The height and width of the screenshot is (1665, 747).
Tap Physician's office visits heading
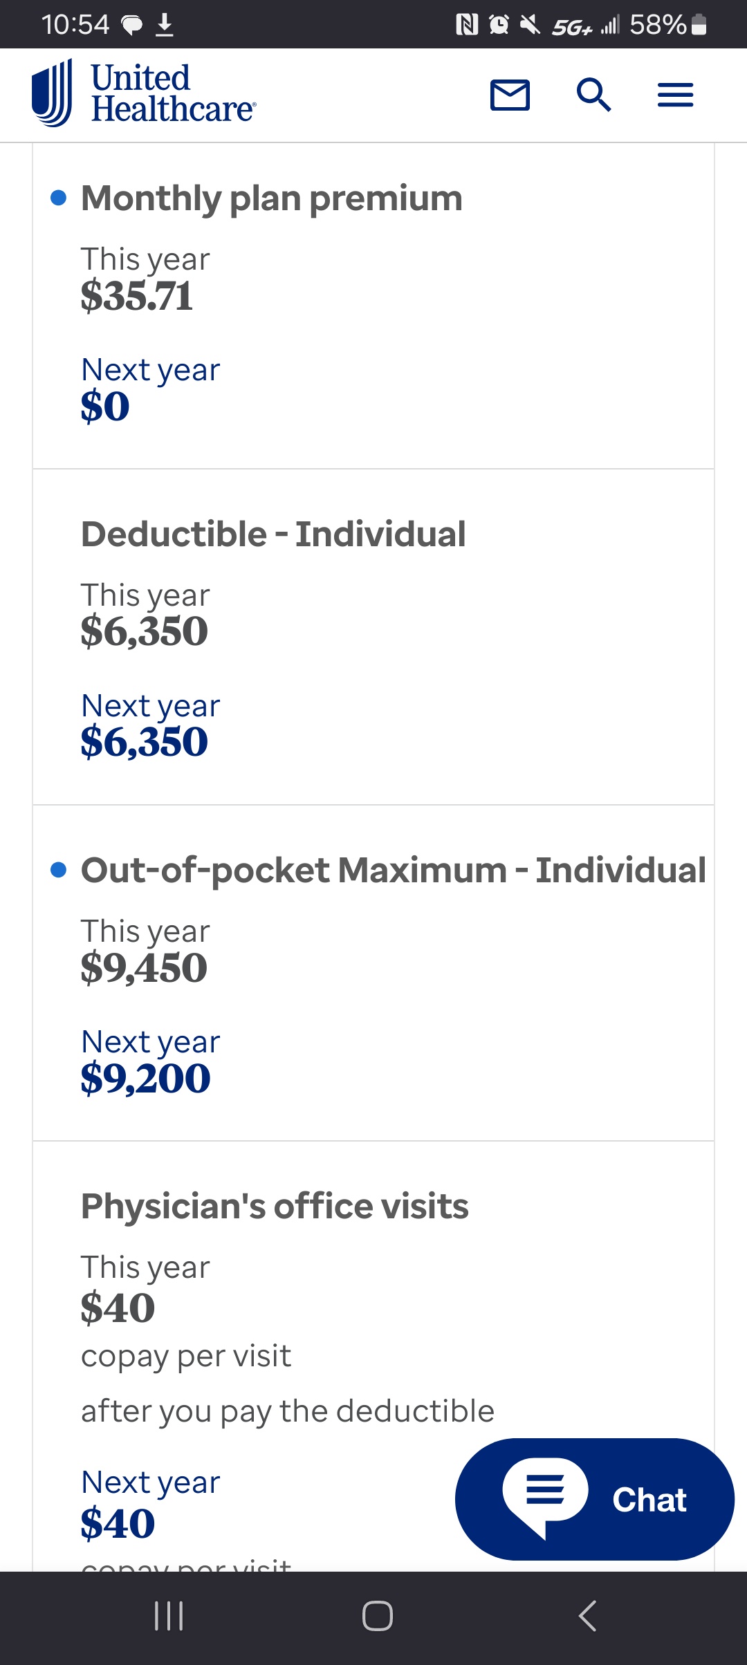[275, 1206]
